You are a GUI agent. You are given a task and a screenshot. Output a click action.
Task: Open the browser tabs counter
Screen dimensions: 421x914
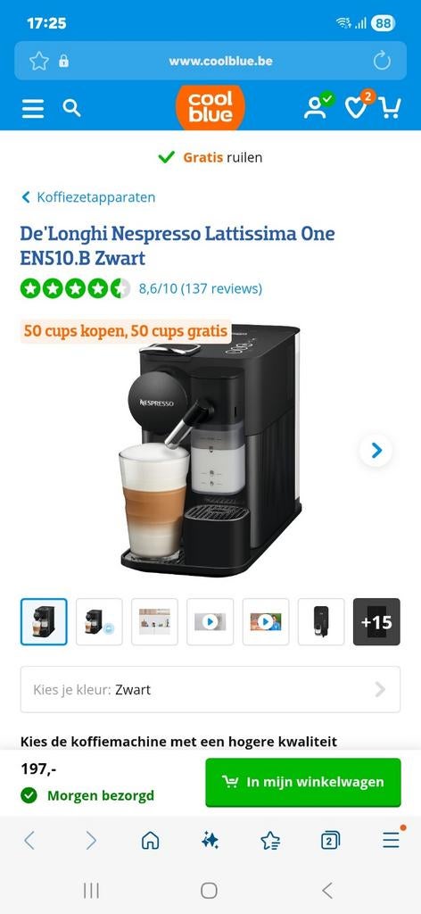pyautogui.click(x=330, y=840)
